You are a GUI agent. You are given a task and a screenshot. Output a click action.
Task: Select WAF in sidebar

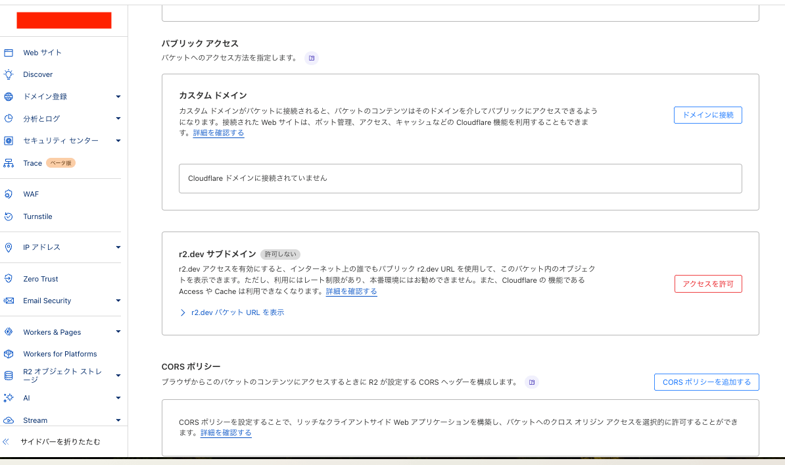(x=31, y=194)
